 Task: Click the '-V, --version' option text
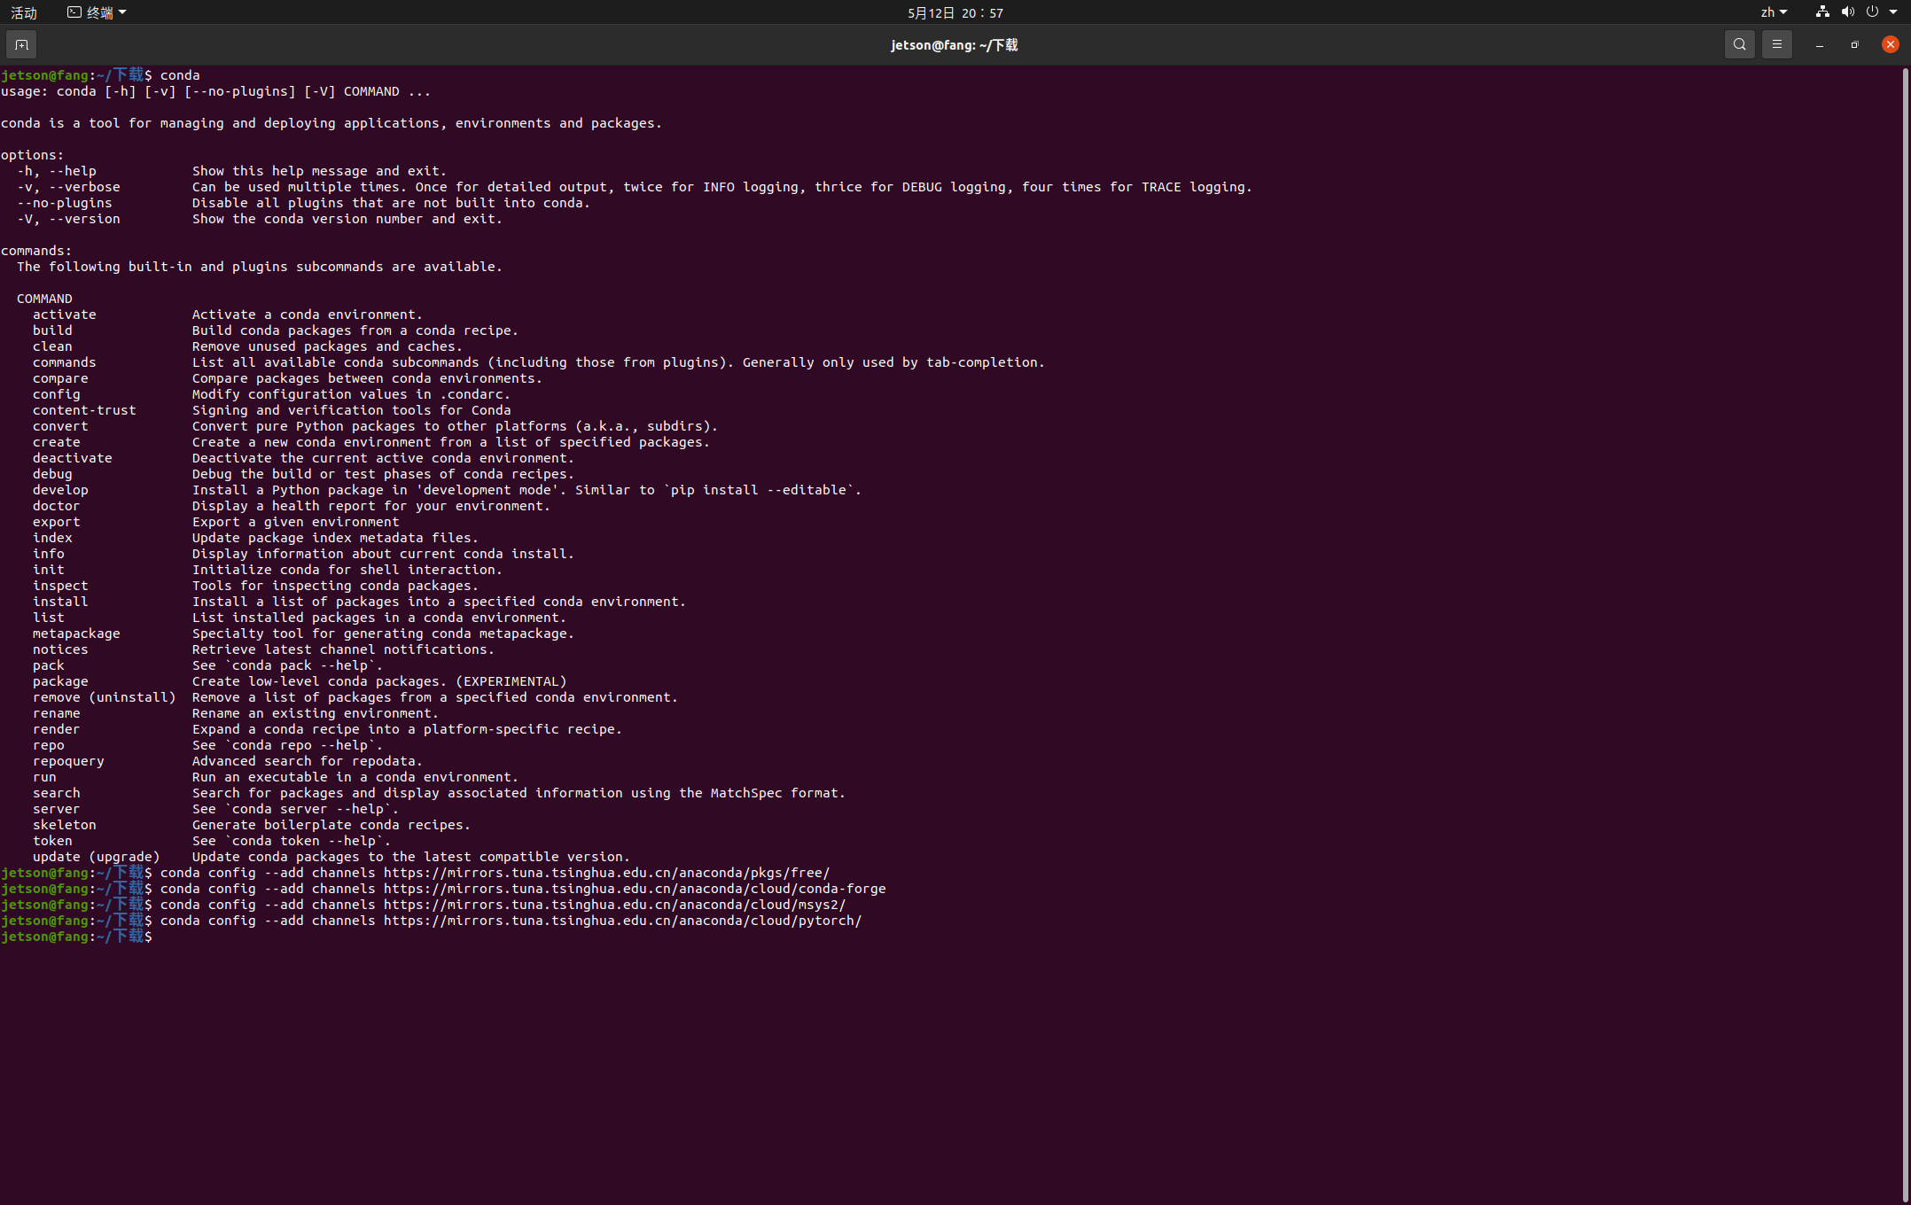pyautogui.click(x=68, y=219)
